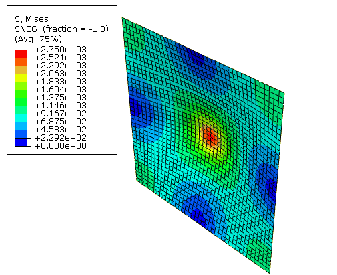The image size is (337, 275).
Task: Click the red legend color swatch
Action: coord(21,54)
